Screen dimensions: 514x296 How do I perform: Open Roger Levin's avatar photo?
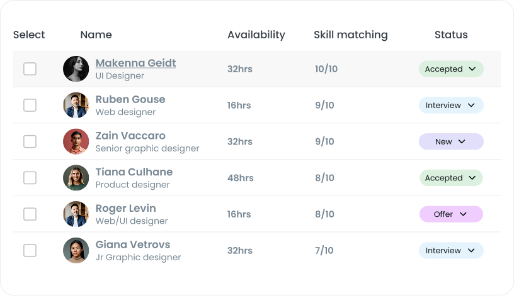pyautogui.click(x=76, y=214)
